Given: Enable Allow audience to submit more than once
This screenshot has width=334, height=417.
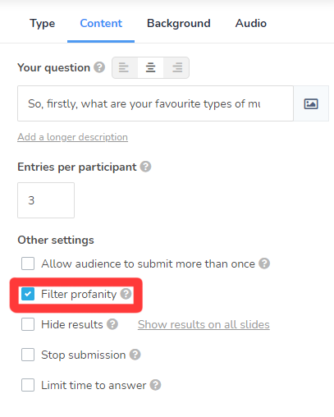Looking at the screenshot, I should [x=28, y=263].
